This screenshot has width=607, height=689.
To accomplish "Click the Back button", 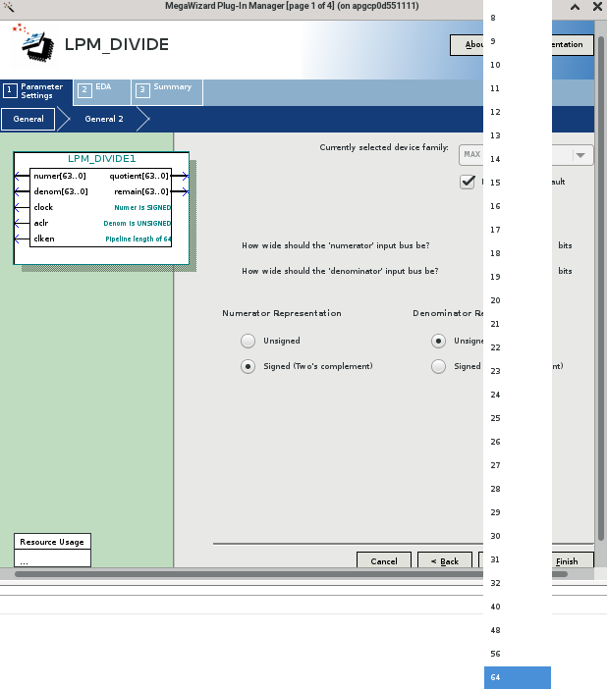I will (445, 561).
